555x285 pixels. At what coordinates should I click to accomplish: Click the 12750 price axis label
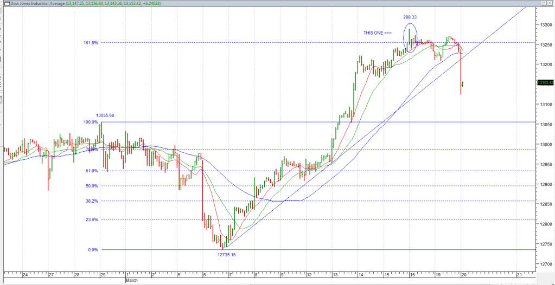(545, 244)
